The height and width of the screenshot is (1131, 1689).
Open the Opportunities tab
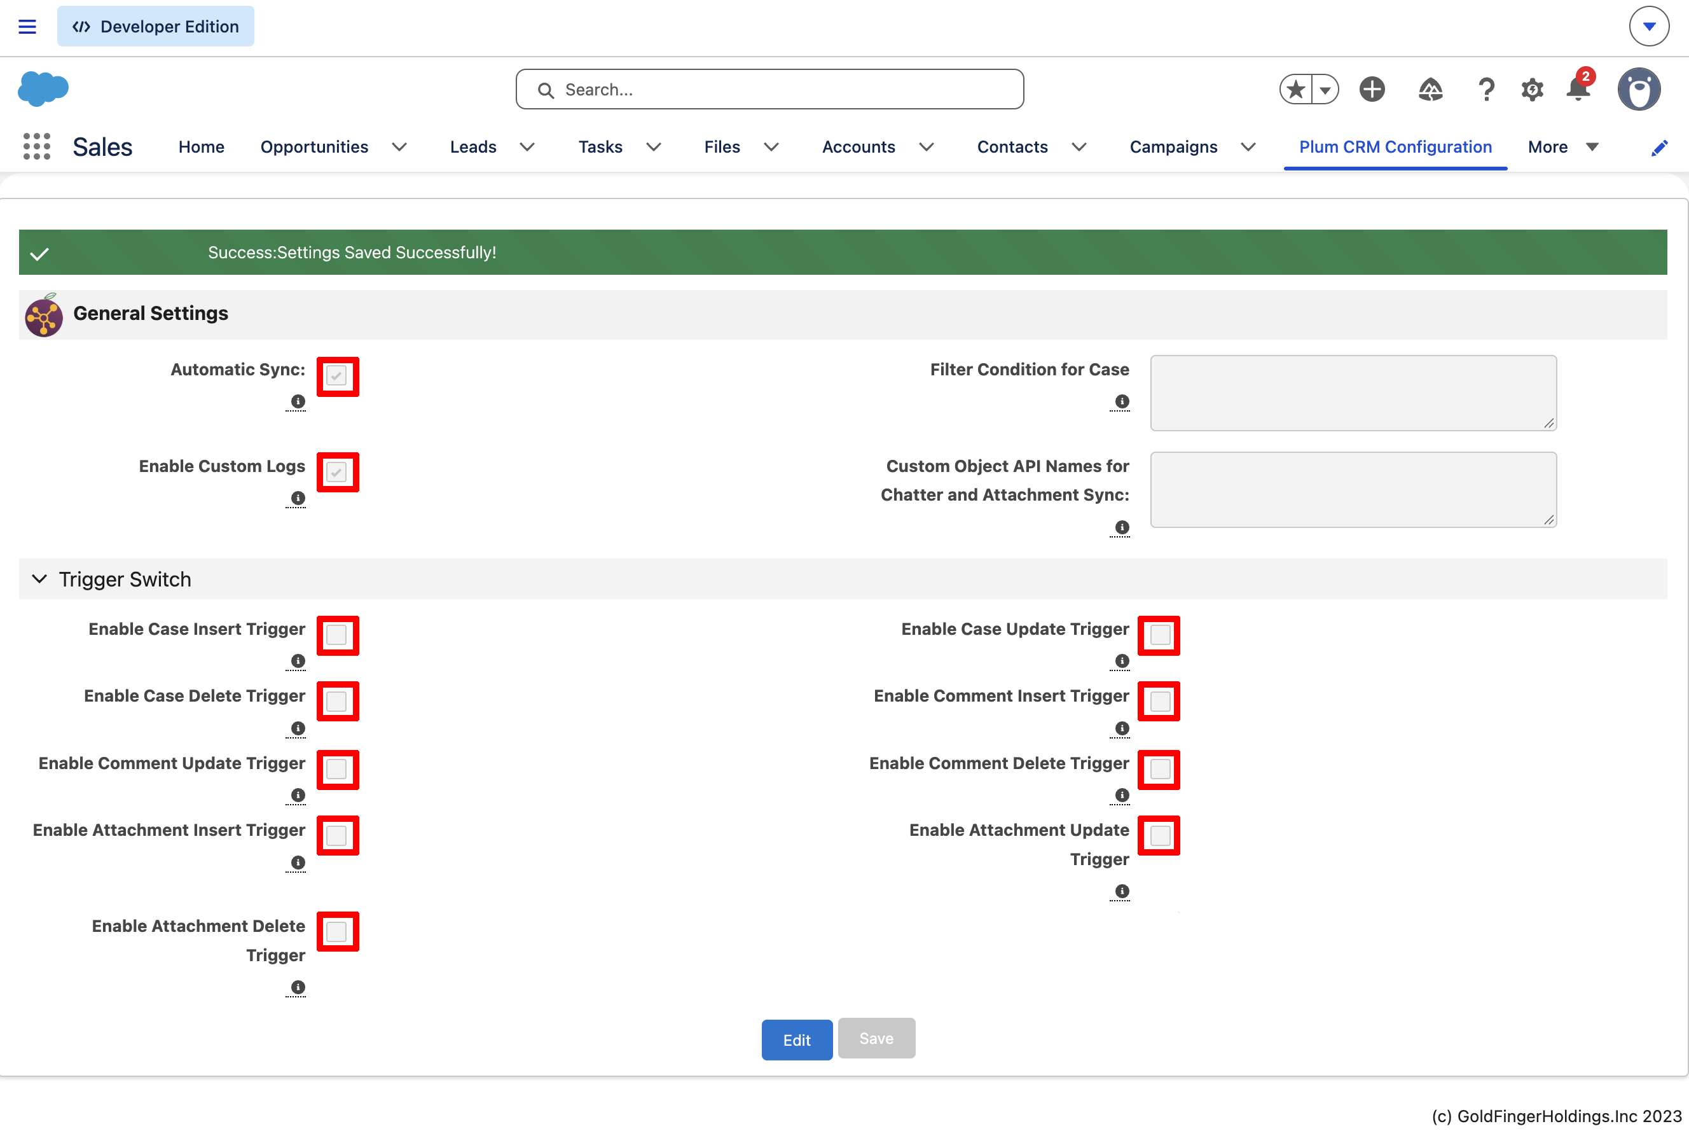click(314, 147)
